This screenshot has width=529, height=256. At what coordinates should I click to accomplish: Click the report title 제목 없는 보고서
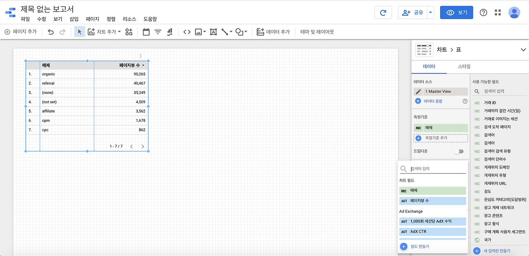[47, 9]
